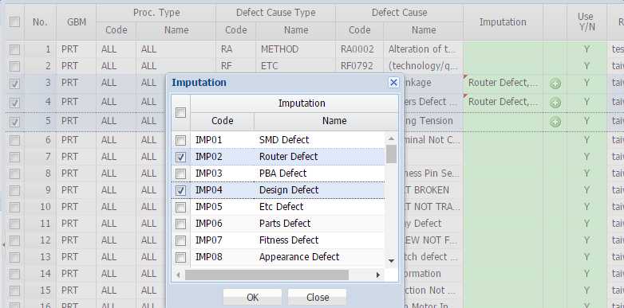
Task: Check the IMP06 Parts Defect checkbox
Action: [180, 224]
